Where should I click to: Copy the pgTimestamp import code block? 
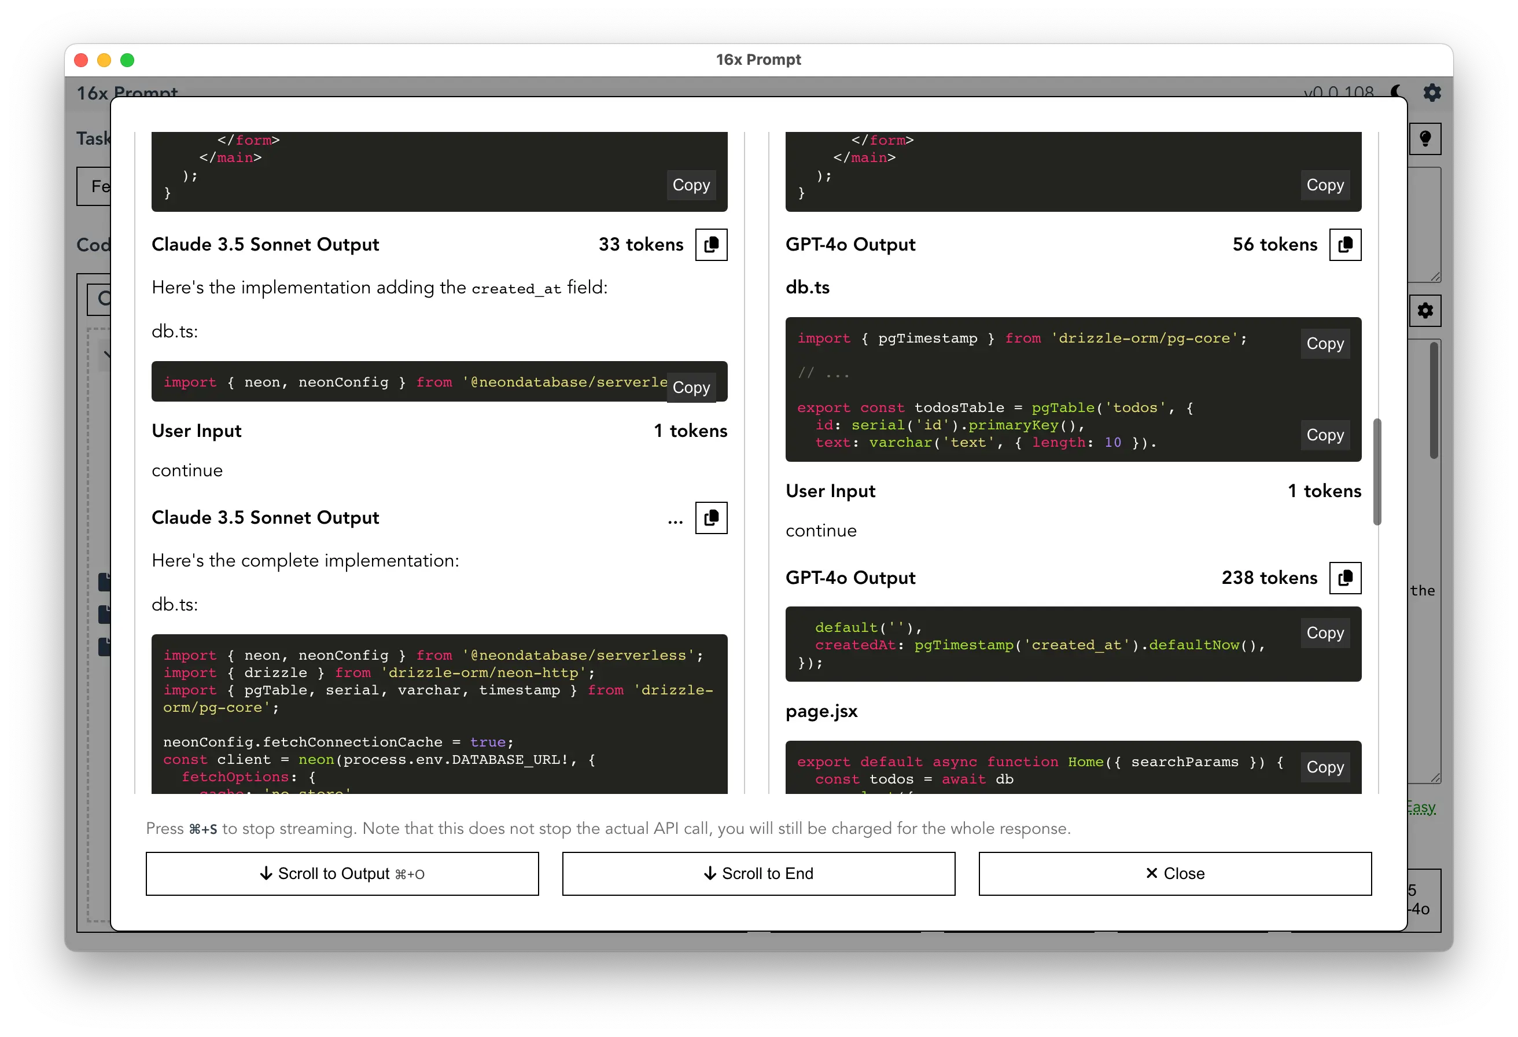1325,344
